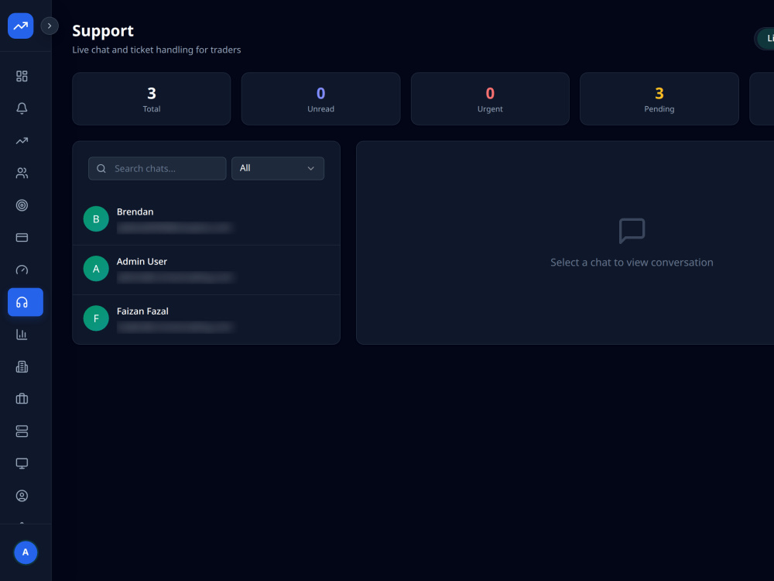Click the green B avatar for Brendan
Screen dimensions: 774x581
(x=96, y=219)
